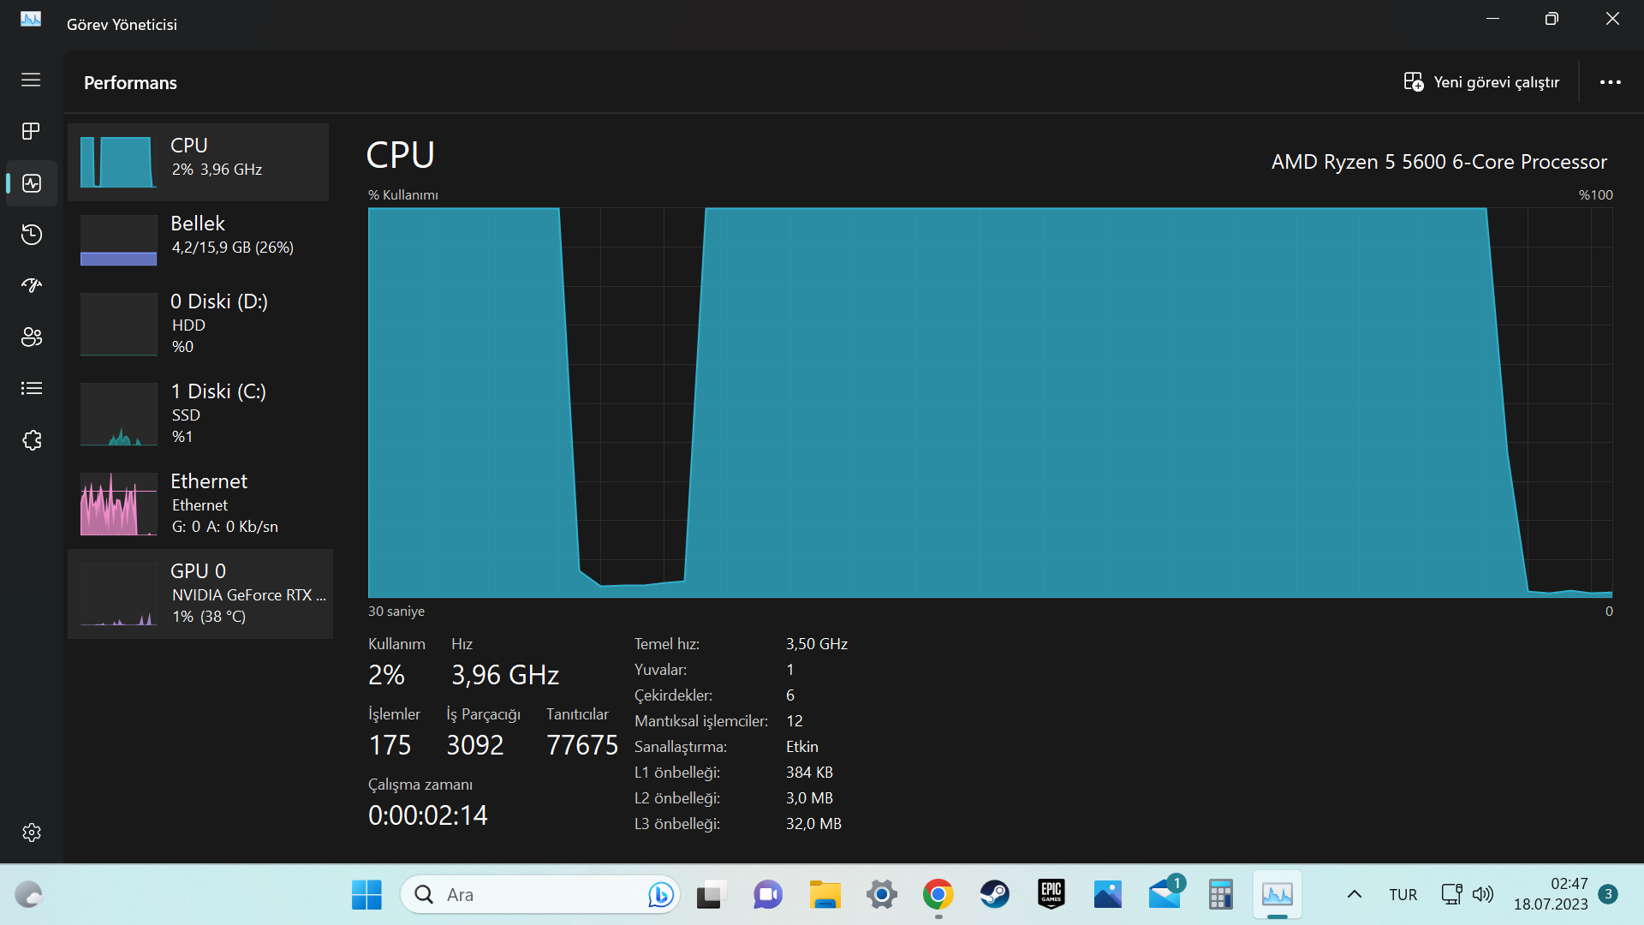
Task: Click the '30 saniye' graph label
Action: (396, 612)
